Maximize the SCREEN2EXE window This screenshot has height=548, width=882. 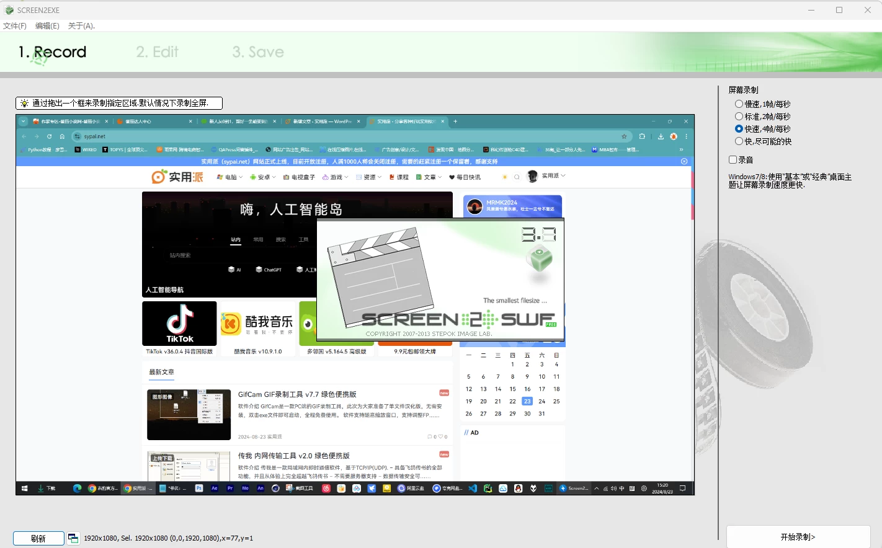[839, 10]
